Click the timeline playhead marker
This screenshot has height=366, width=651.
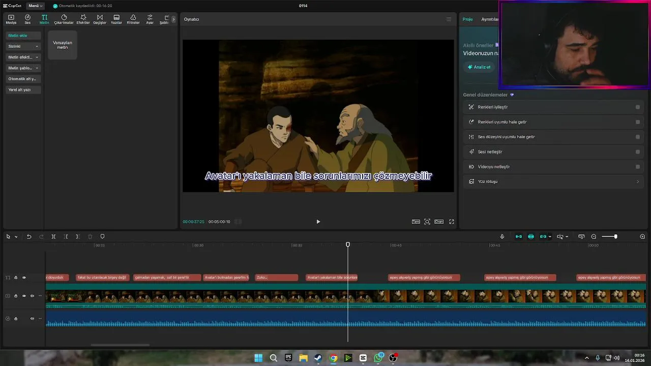(x=348, y=245)
